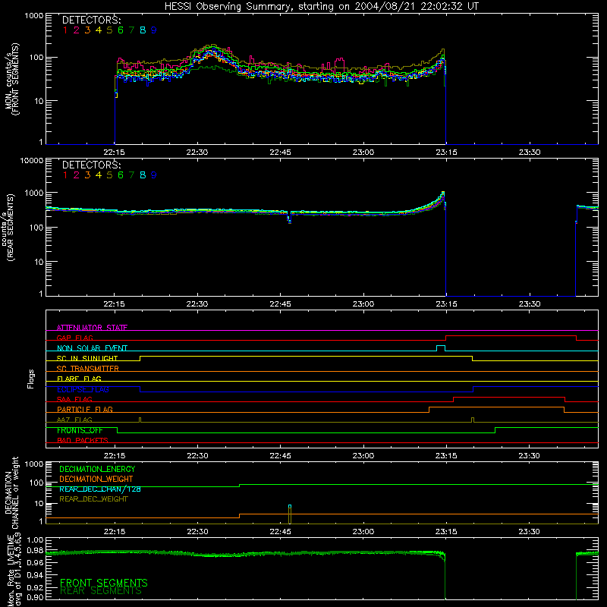
Task: Click the 10000 y-axis label of rear segments plot
Action: [32, 160]
